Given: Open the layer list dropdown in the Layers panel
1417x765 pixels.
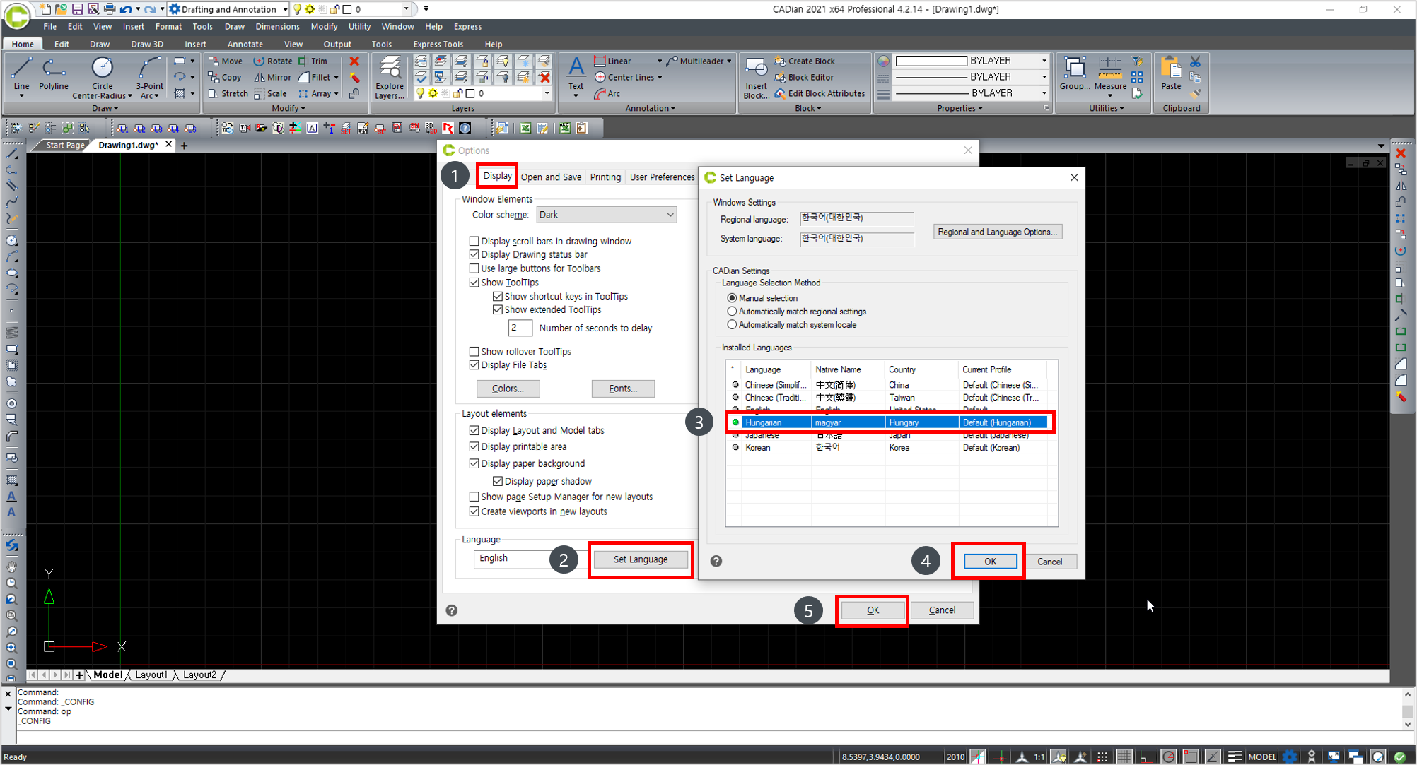Looking at the screenshot, I should click(x=547, y=93).
